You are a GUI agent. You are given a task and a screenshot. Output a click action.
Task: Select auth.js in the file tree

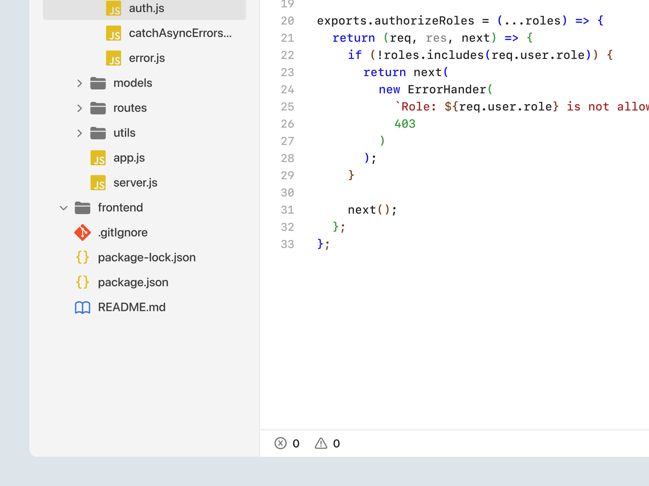coord(146,8)
